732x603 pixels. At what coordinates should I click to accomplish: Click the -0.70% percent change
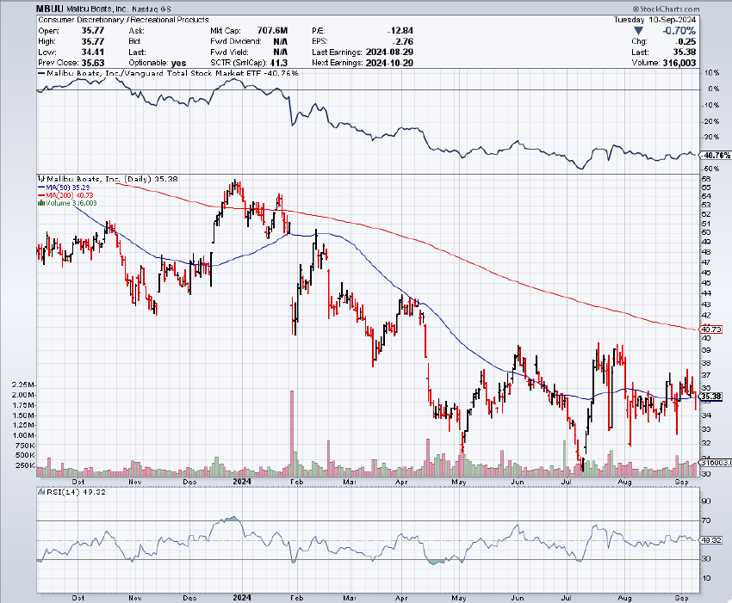point(679,31)
